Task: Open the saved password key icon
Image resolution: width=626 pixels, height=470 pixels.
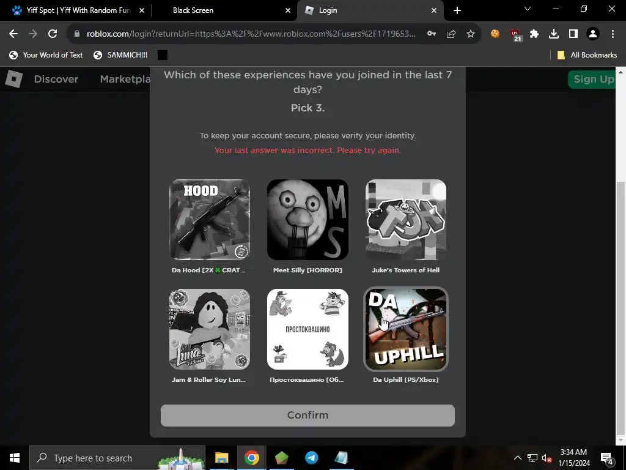Action: [x=432, y=34]
